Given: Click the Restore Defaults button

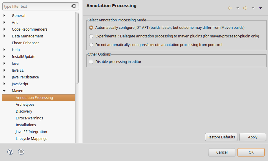Looking at the screenshot, I should point(221,137).
